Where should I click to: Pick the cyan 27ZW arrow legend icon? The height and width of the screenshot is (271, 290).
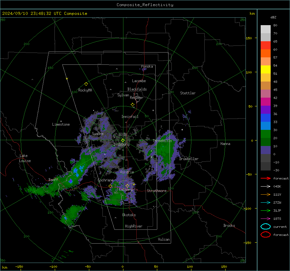[x=266, y=203]
